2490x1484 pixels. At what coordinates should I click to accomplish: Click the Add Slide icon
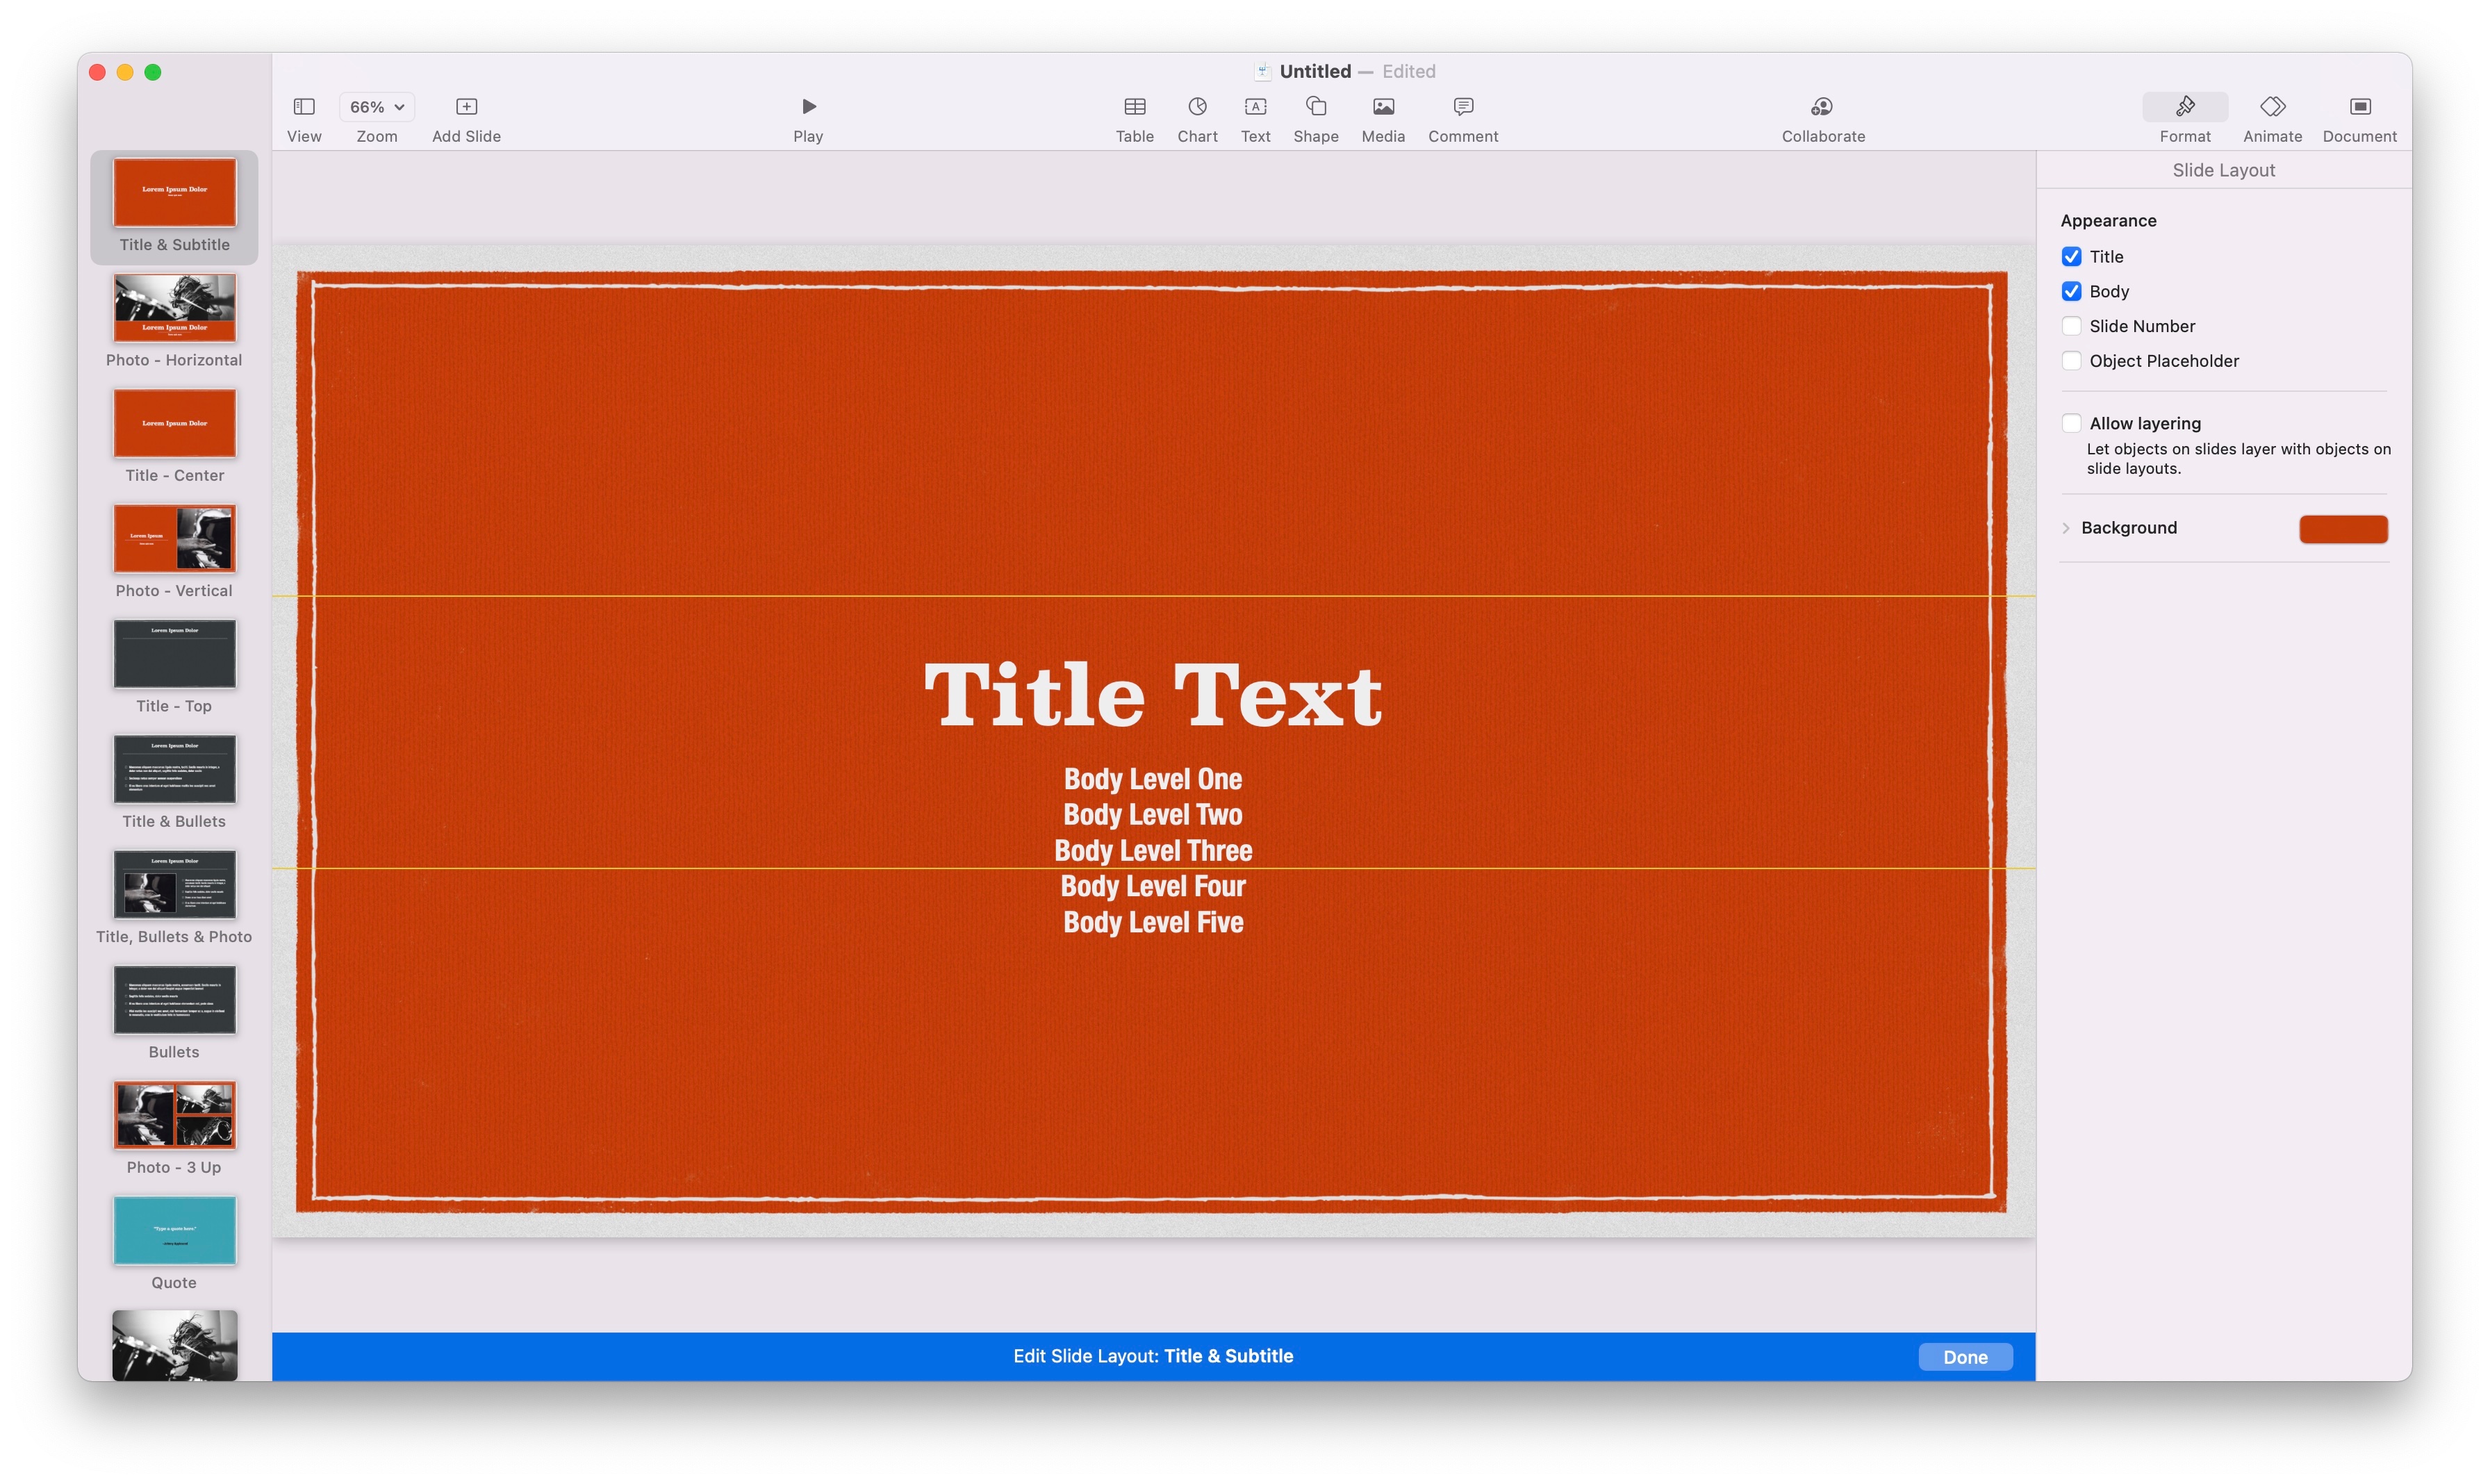pos(466,106)
